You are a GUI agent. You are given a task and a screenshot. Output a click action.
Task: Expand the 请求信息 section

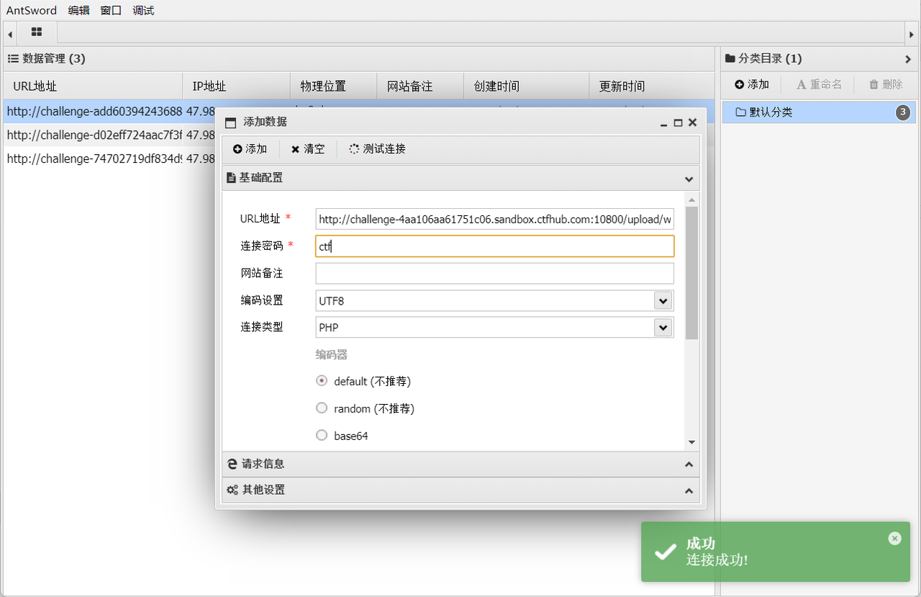point(460,464)
